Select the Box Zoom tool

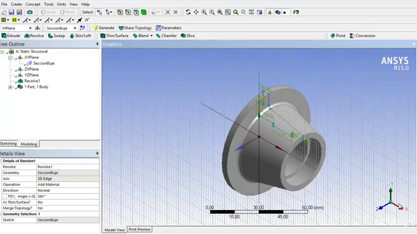212,12
